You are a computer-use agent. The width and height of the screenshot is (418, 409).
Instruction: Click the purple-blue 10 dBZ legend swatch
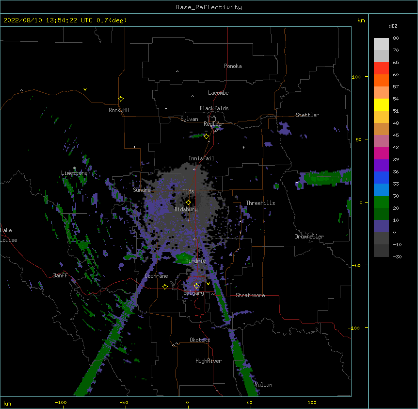pos(381,226)
